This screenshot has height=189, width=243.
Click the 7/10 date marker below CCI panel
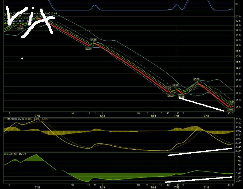[x=38, y=187]
